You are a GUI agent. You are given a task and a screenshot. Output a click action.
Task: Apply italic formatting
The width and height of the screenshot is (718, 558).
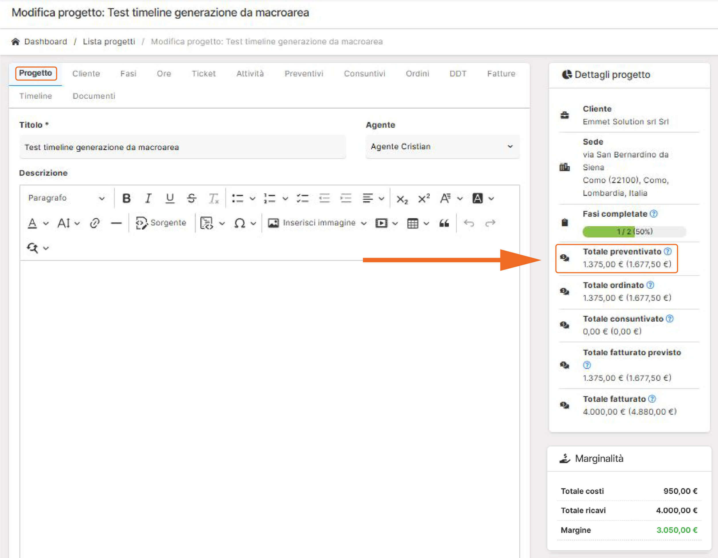point(148,198)
